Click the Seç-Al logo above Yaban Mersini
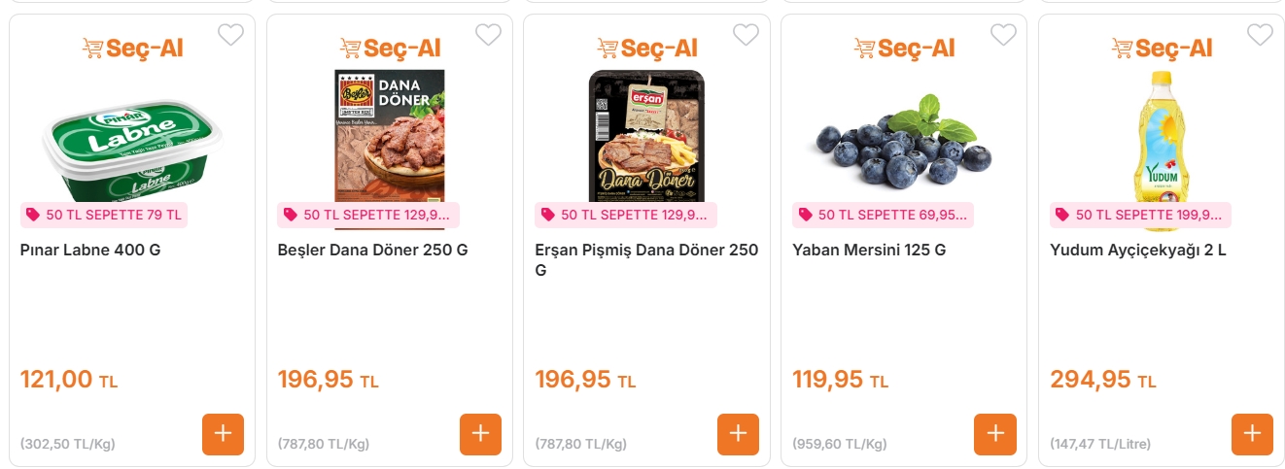Image resolution: width=1285 pixels, height=469 pixels. [x=904, y=48]
